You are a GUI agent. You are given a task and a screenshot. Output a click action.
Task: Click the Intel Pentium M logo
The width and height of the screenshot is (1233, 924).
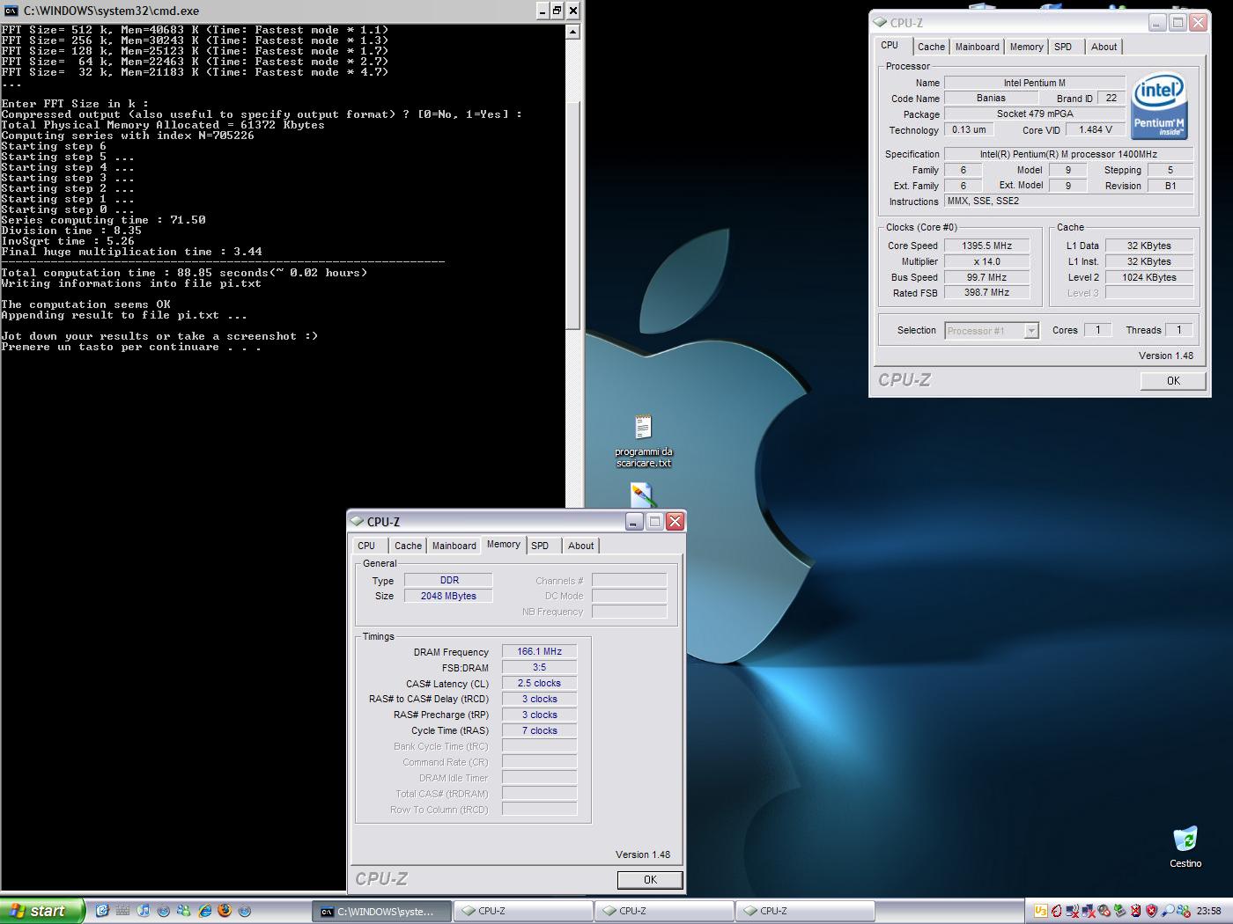[x=1159, y=107]
